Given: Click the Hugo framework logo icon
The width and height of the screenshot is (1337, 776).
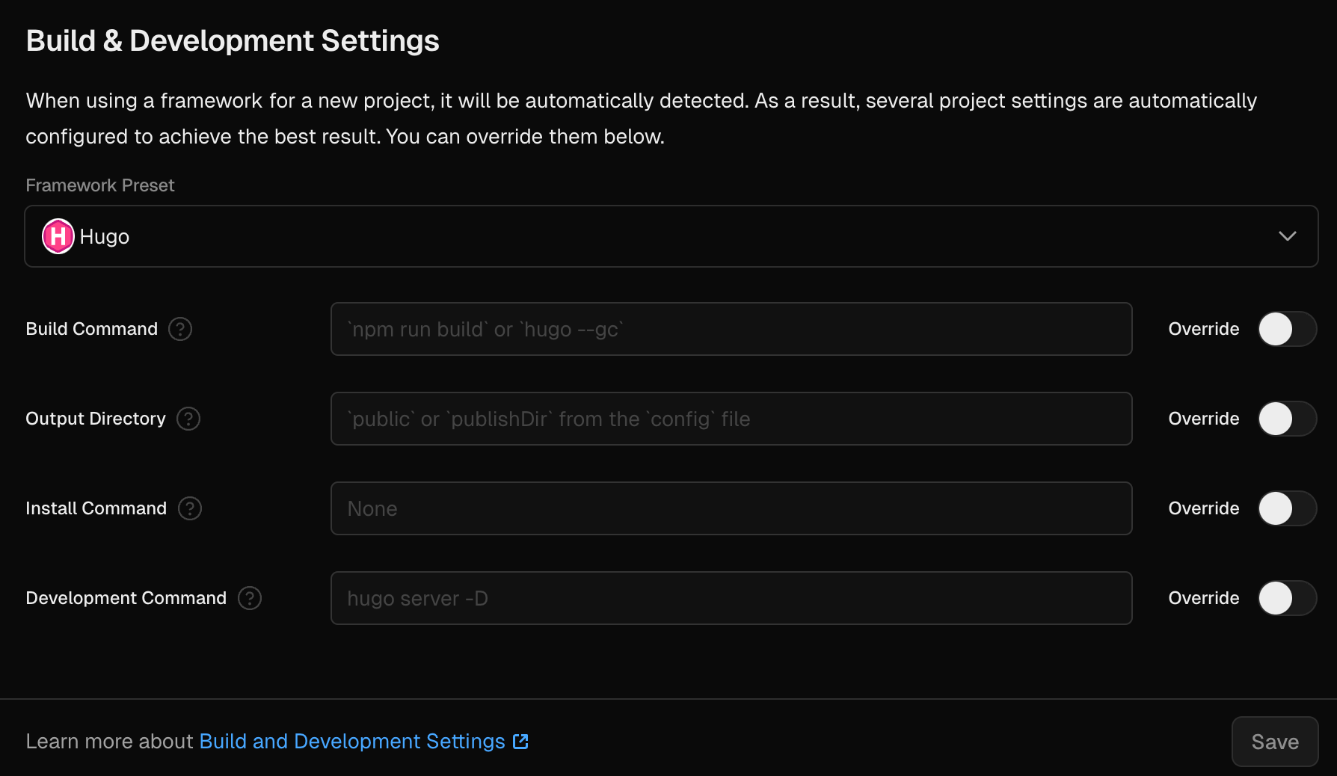Looking at the screenshot, I should (x=58, y=236).
